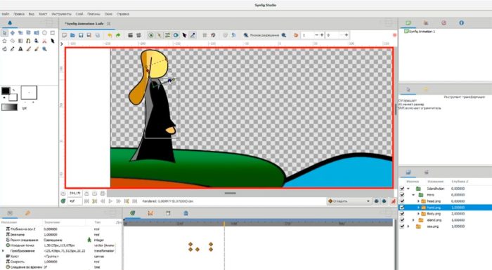The image size is (492, 270).
Task: Collapse the Hero group layer
Action: point(413,195)
